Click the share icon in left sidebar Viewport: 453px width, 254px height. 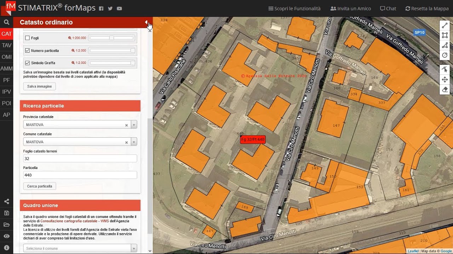(6, 201)
